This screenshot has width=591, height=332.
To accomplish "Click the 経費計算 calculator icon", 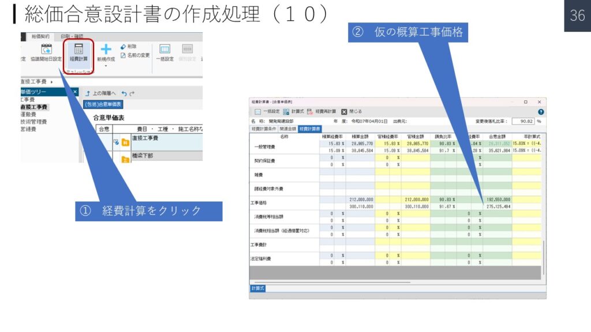I will [x=78, y=50].
